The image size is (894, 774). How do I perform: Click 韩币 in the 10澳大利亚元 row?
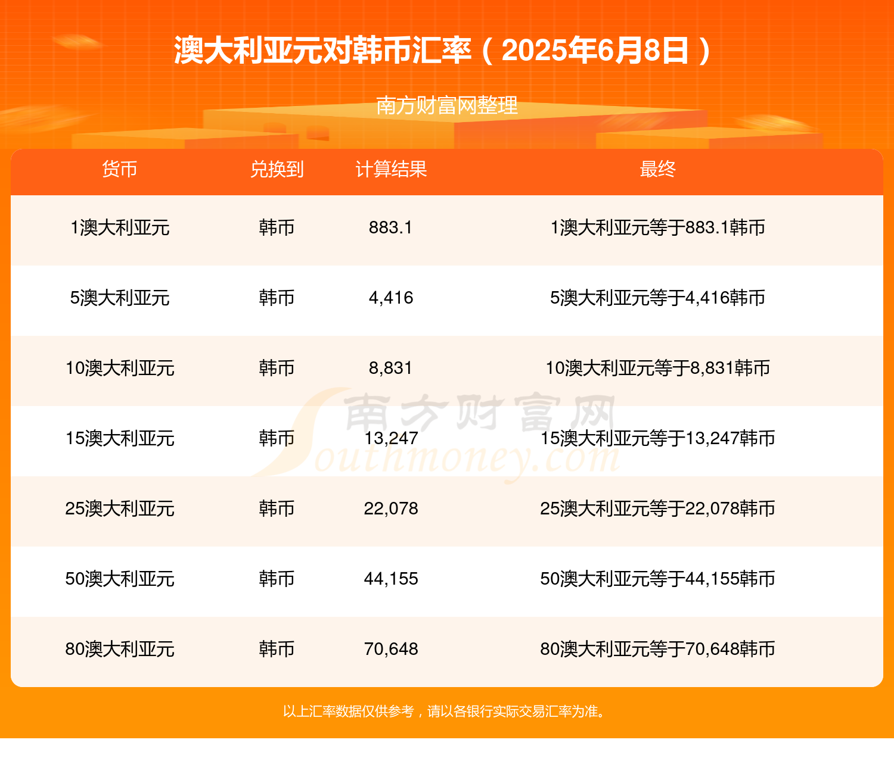pyautogui.click(x=277, y=368)
